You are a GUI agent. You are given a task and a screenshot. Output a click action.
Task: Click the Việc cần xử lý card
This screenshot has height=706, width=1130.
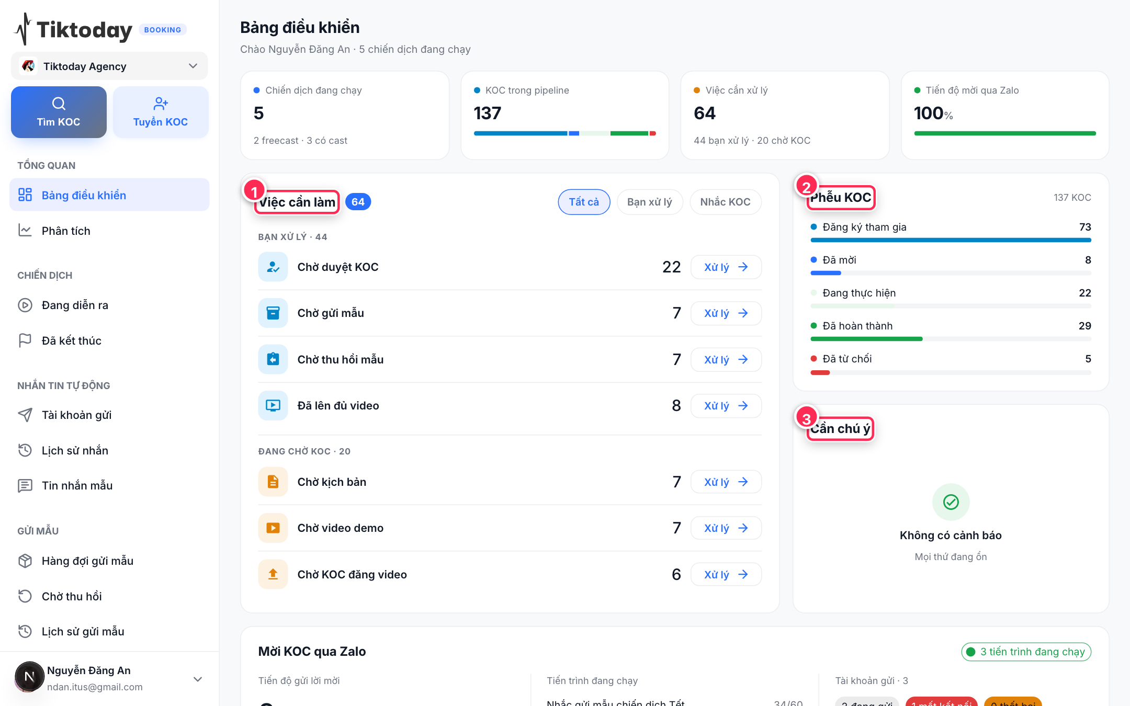[x=785, y=115]
